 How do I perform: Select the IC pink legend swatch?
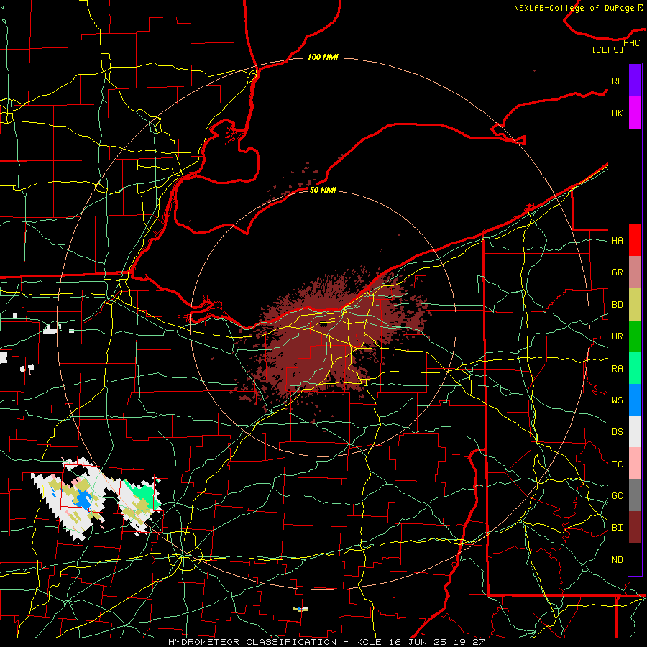tap(635, 464)
